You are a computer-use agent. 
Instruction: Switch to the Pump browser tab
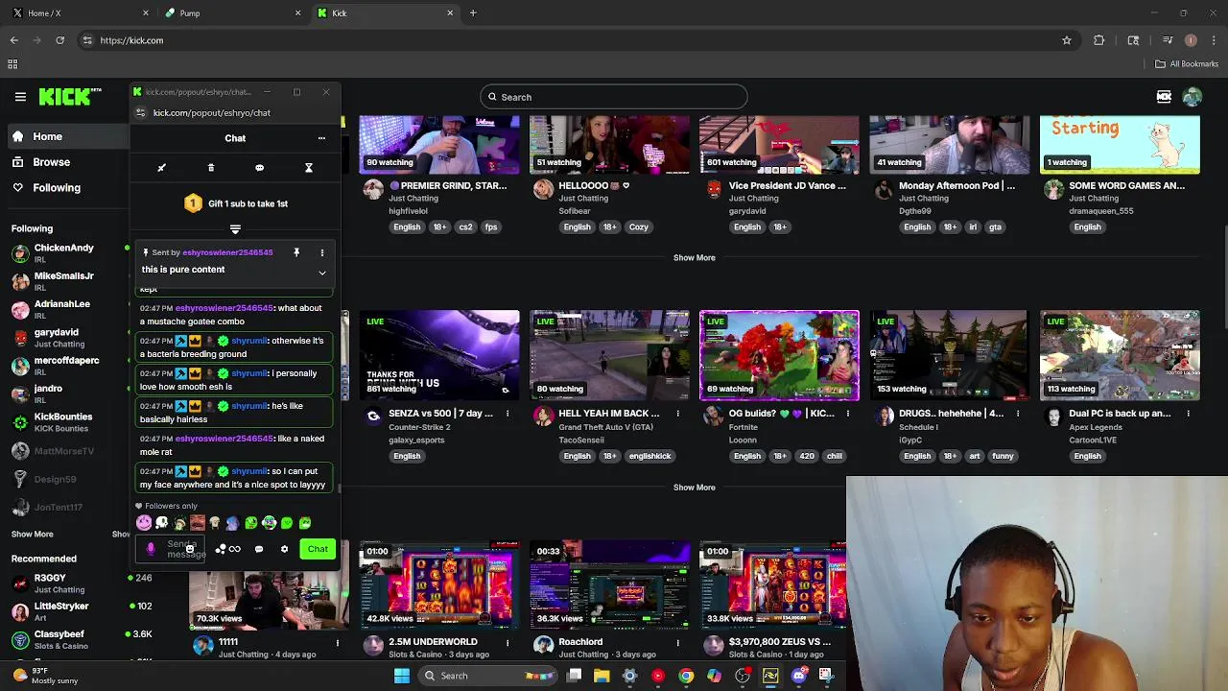pyautogui.click(x=233, y=13)
